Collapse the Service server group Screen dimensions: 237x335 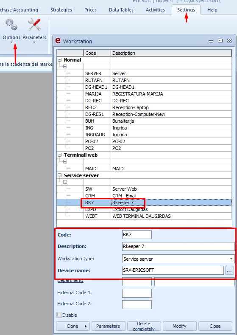(59, 175)
